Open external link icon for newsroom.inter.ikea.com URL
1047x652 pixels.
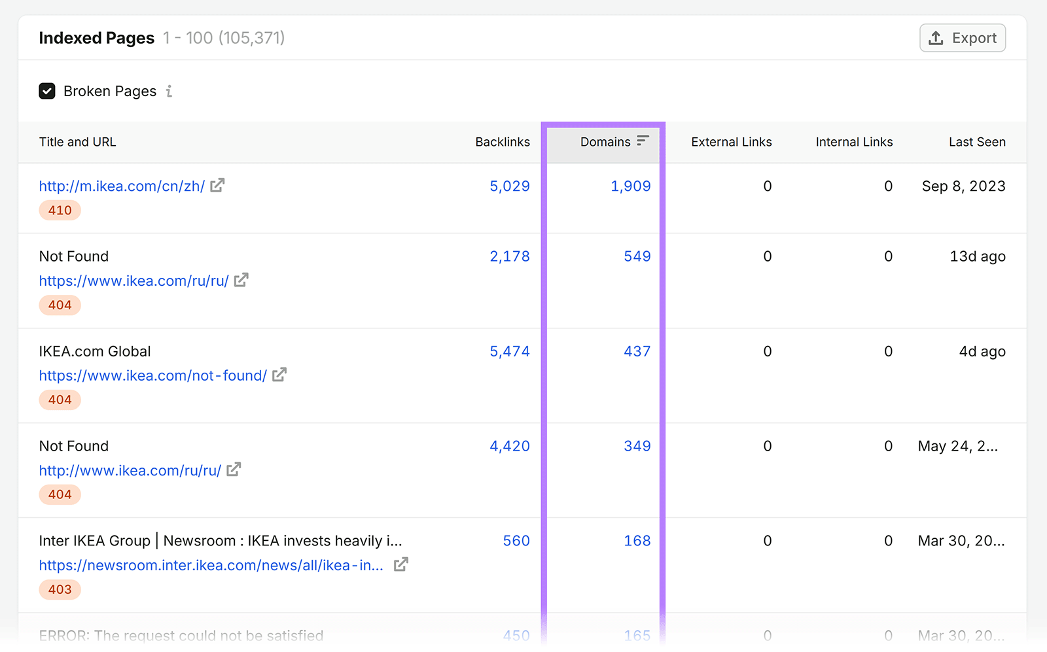pos(401,565)
